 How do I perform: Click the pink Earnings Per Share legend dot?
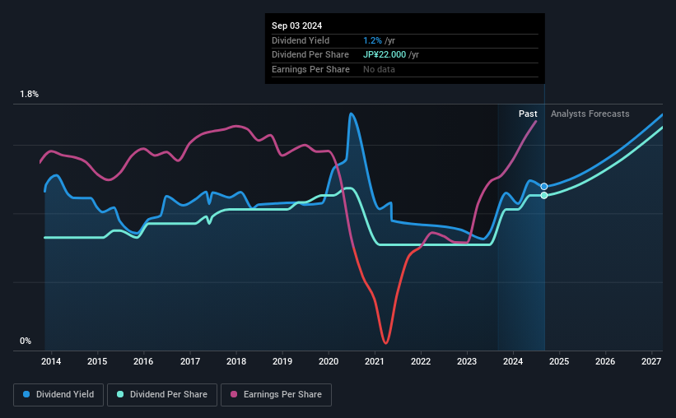tap(234, 394)
